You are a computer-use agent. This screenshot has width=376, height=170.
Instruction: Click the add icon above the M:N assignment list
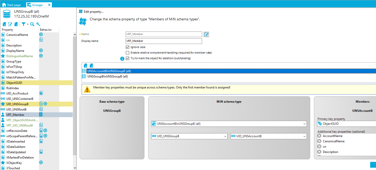click(x=85, y=65)
